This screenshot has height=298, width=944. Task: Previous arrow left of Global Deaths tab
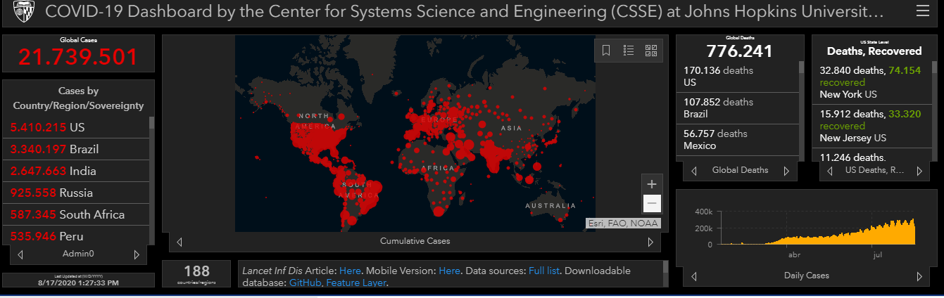click(694, 171)
